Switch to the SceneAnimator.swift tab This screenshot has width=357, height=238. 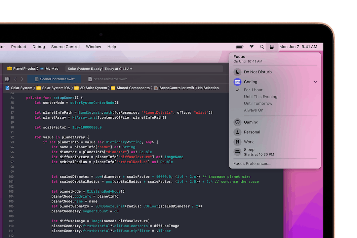[x=110, y=79]
